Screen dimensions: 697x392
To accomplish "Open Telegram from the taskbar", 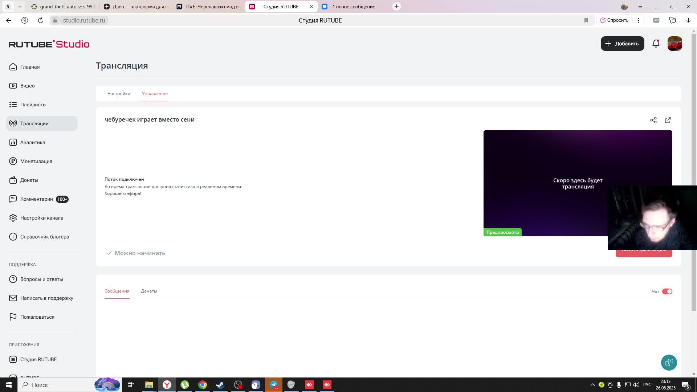I will pos(274,385).
